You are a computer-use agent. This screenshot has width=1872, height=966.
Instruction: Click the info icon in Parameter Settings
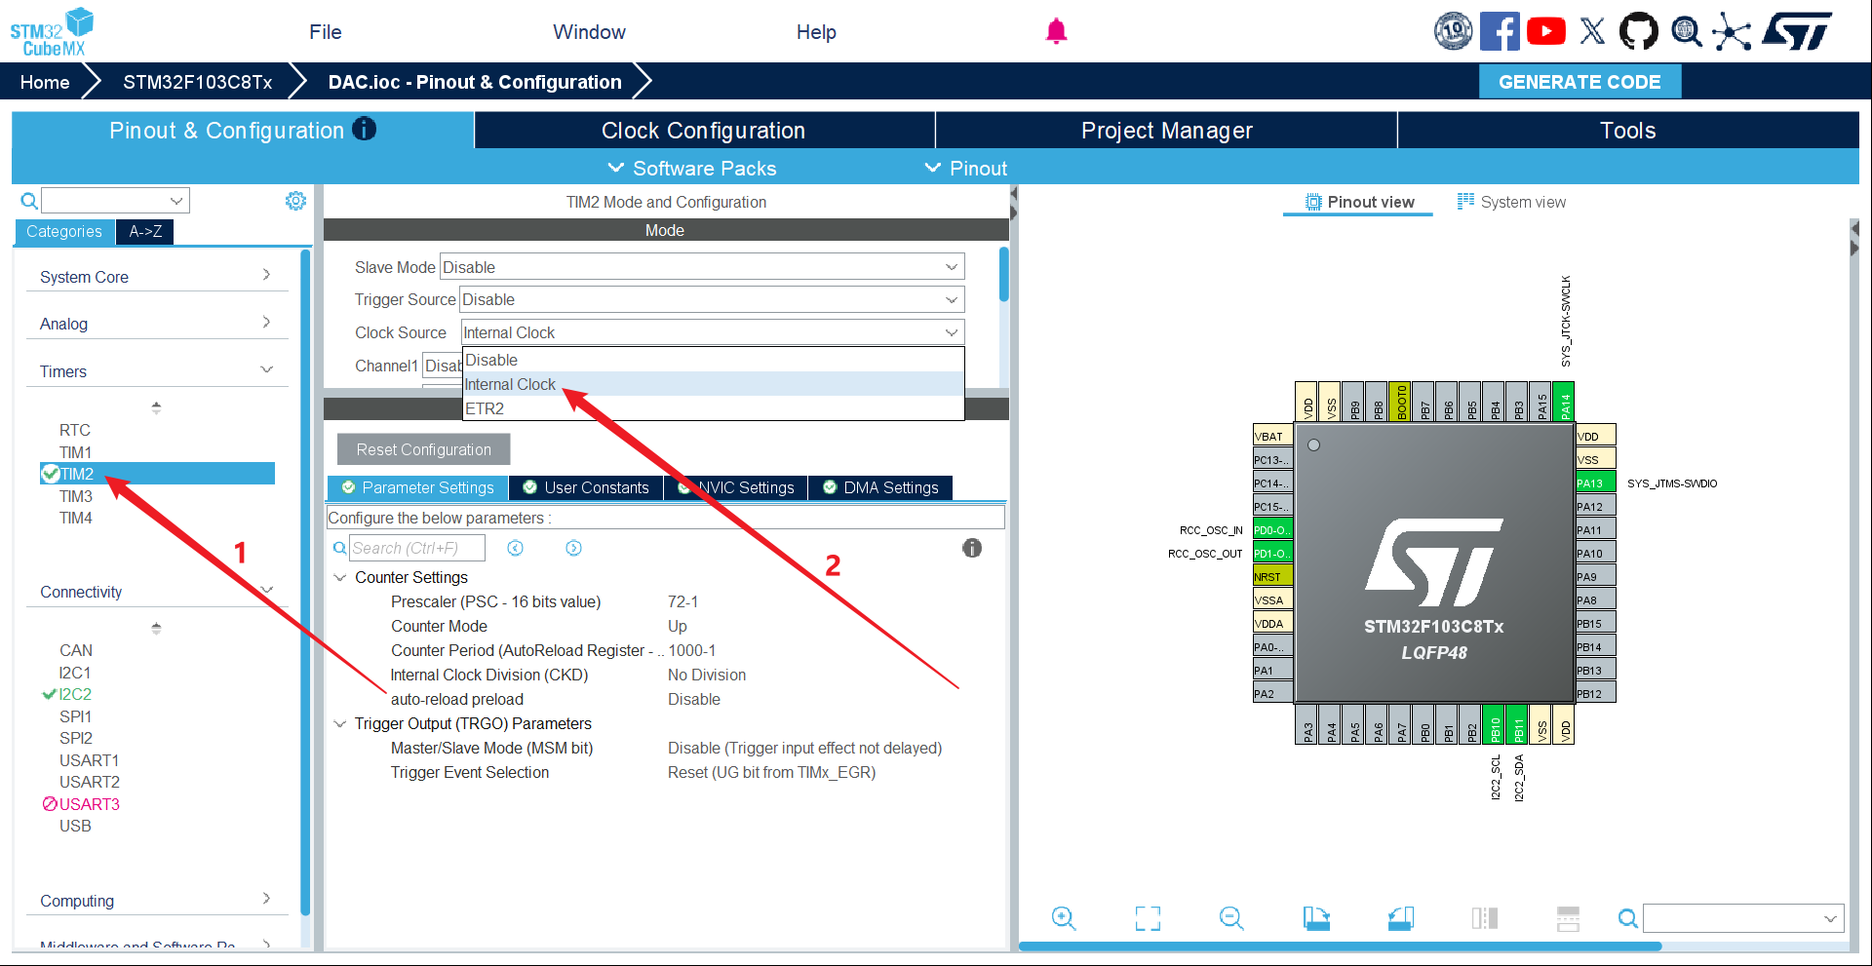972,548
